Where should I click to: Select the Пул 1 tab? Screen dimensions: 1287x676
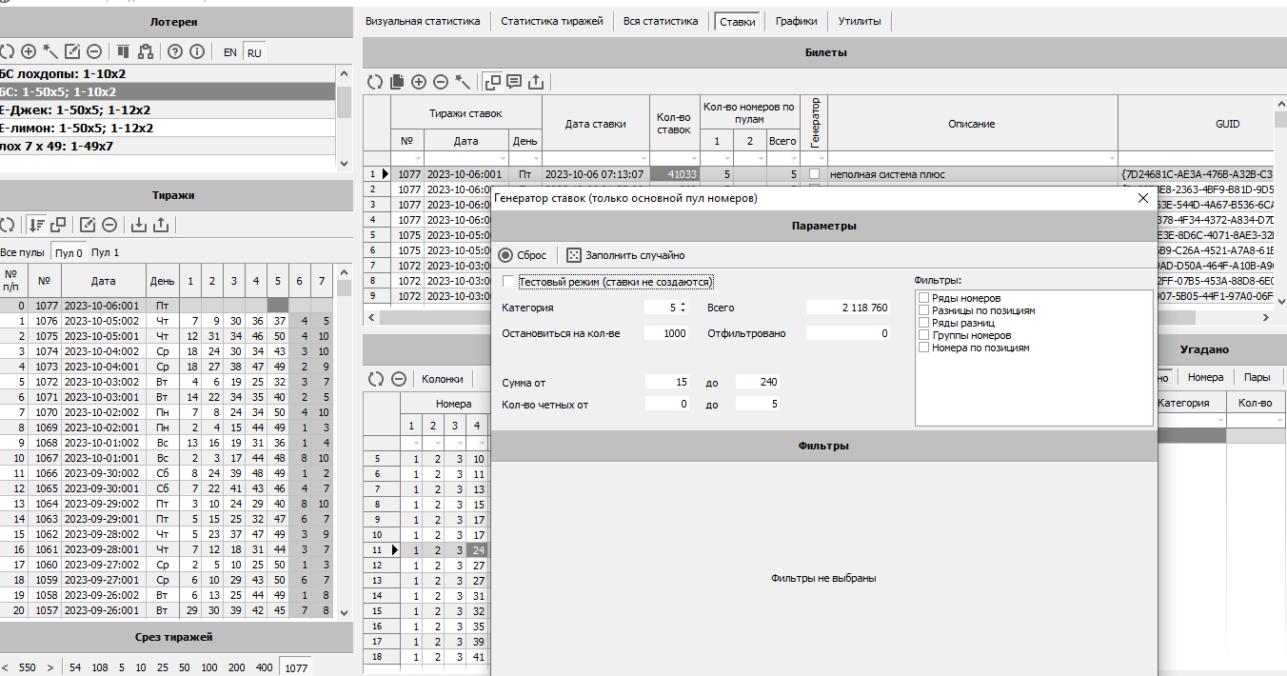point(105,252)
